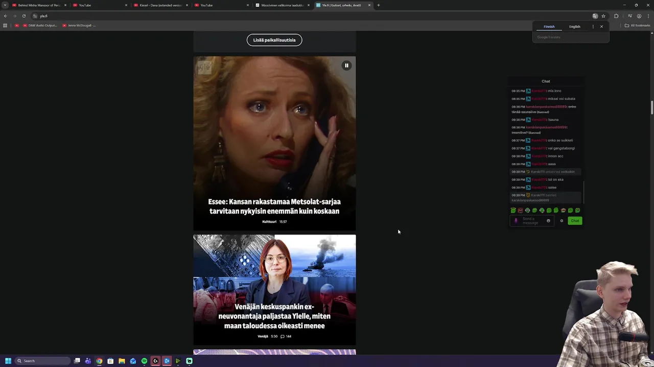This screenshot has height=367, width=654.
Task: Switch to the Kiesel - Dana tab
Action: [x=161, y=5]
